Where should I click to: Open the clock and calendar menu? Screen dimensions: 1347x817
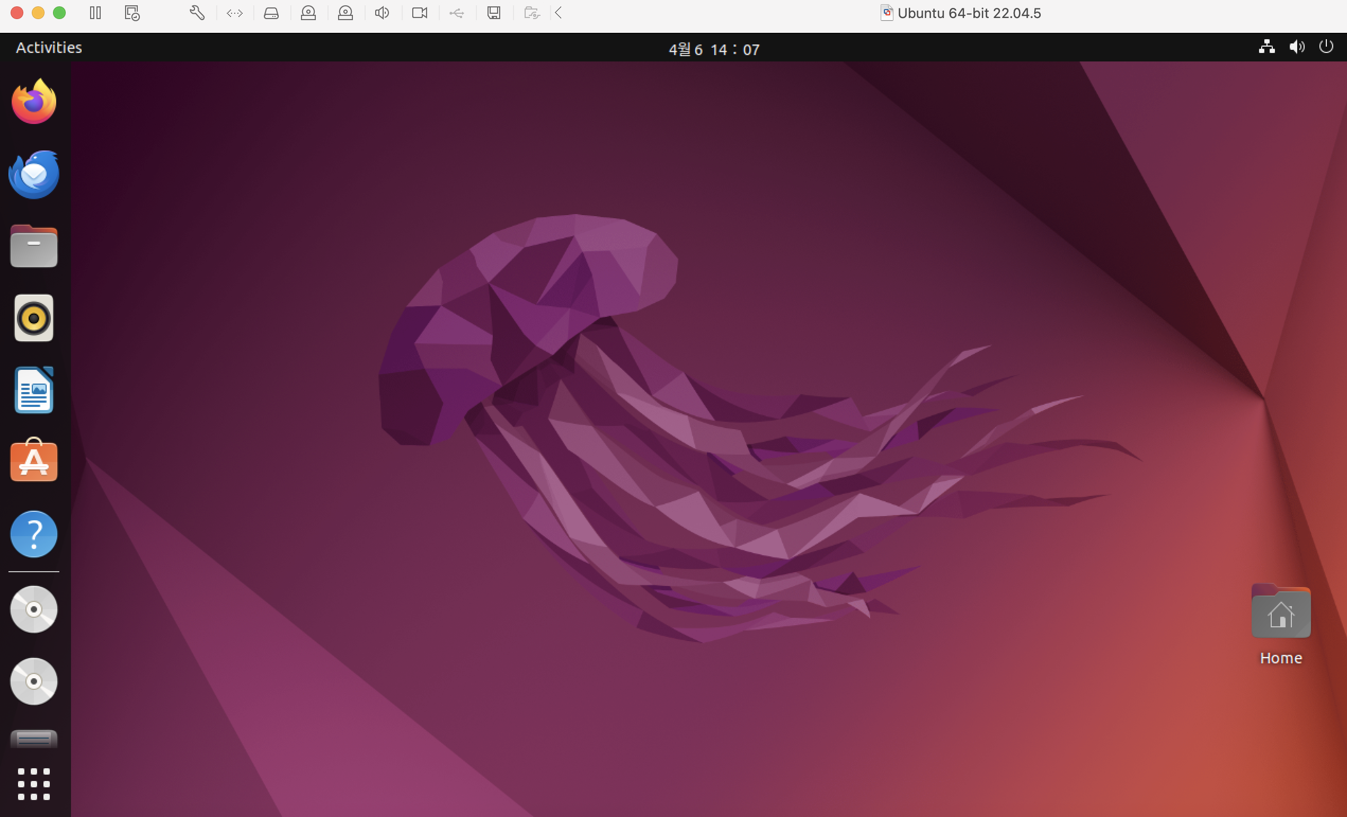714,49
